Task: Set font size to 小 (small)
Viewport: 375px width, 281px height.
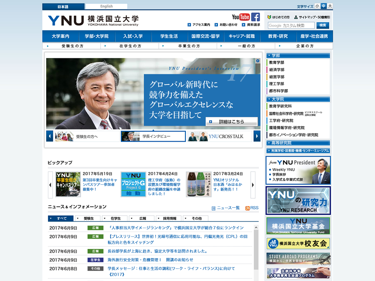Action: [x=317, y=6]
